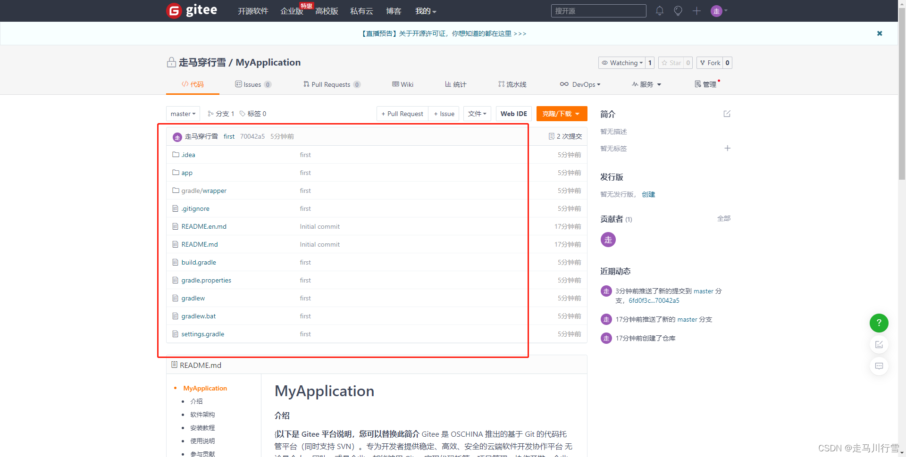
Task: Click the + Pull Request button
Action: (403, 114)
